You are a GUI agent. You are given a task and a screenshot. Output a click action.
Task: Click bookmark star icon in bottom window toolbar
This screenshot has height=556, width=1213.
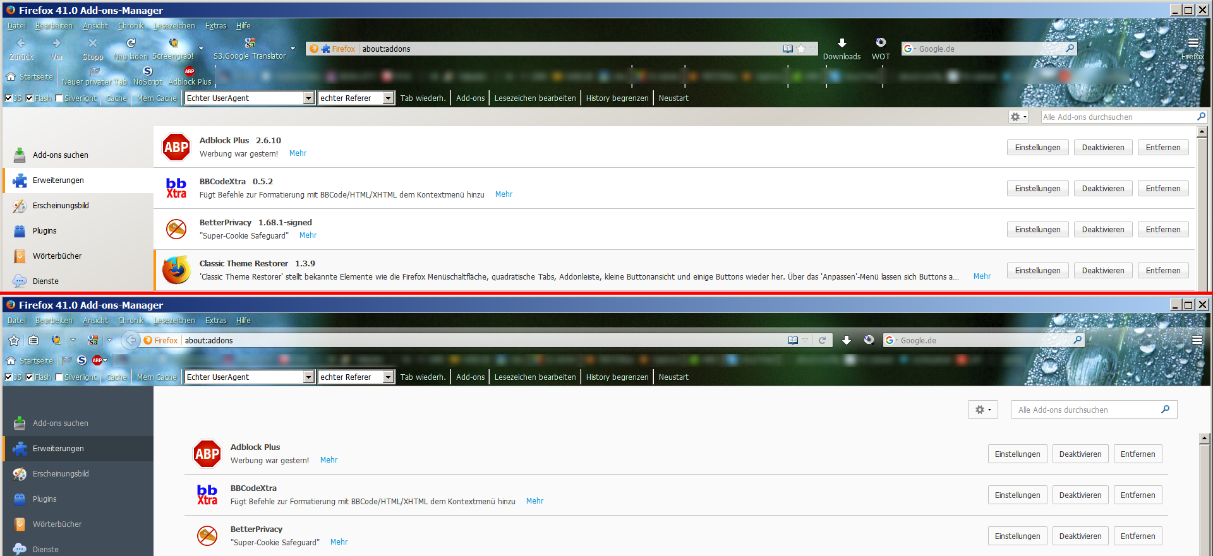pos(14,340)
